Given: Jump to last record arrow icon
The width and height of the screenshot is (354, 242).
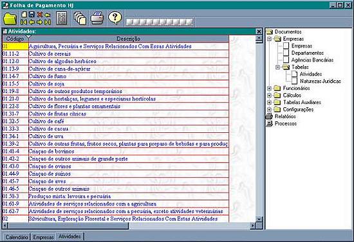Looking at the screenshot, I should [48, 22].
